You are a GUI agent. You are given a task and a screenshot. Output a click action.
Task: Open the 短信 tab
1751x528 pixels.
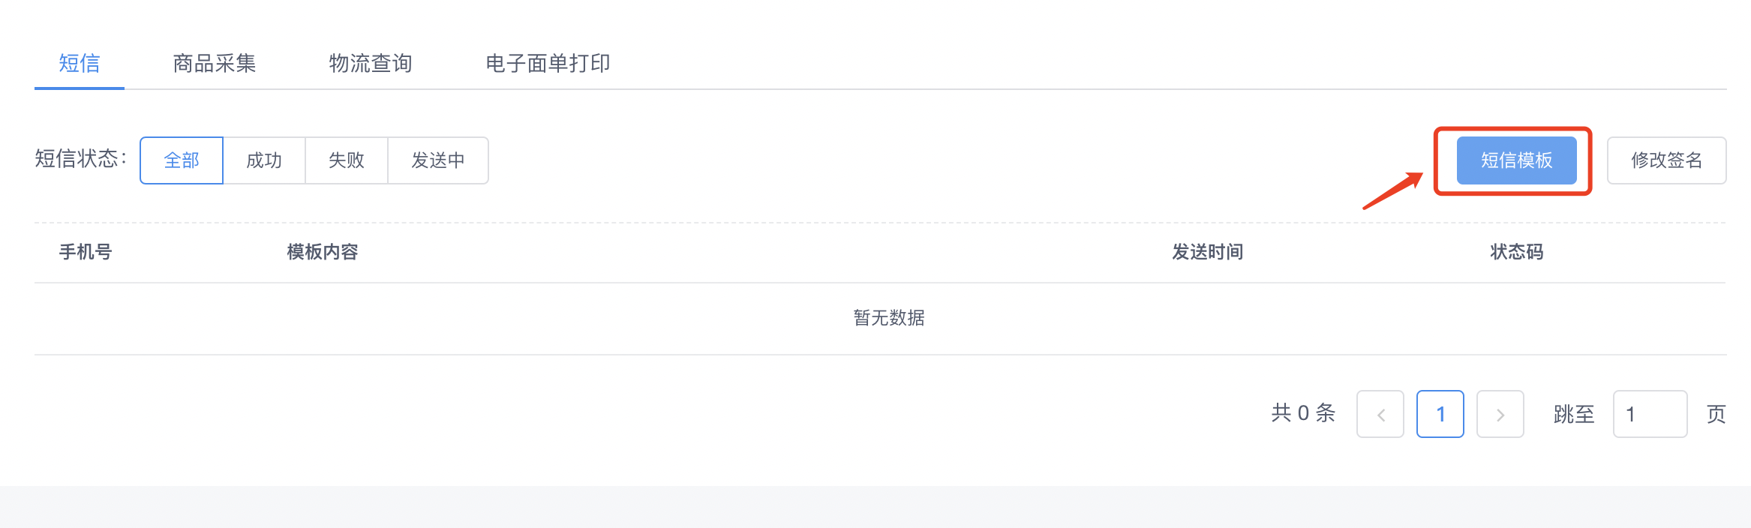80,63
